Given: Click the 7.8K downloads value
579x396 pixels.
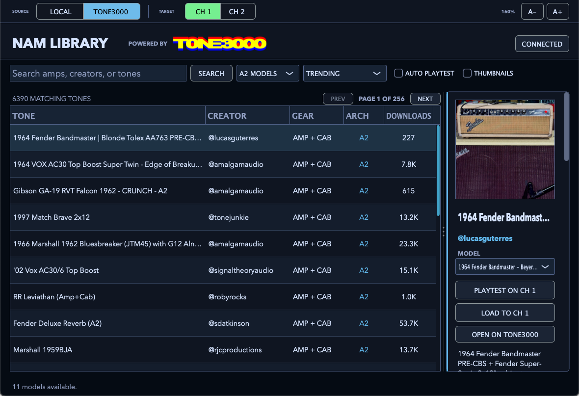Looking at the screenshot, I should point(408,164).
